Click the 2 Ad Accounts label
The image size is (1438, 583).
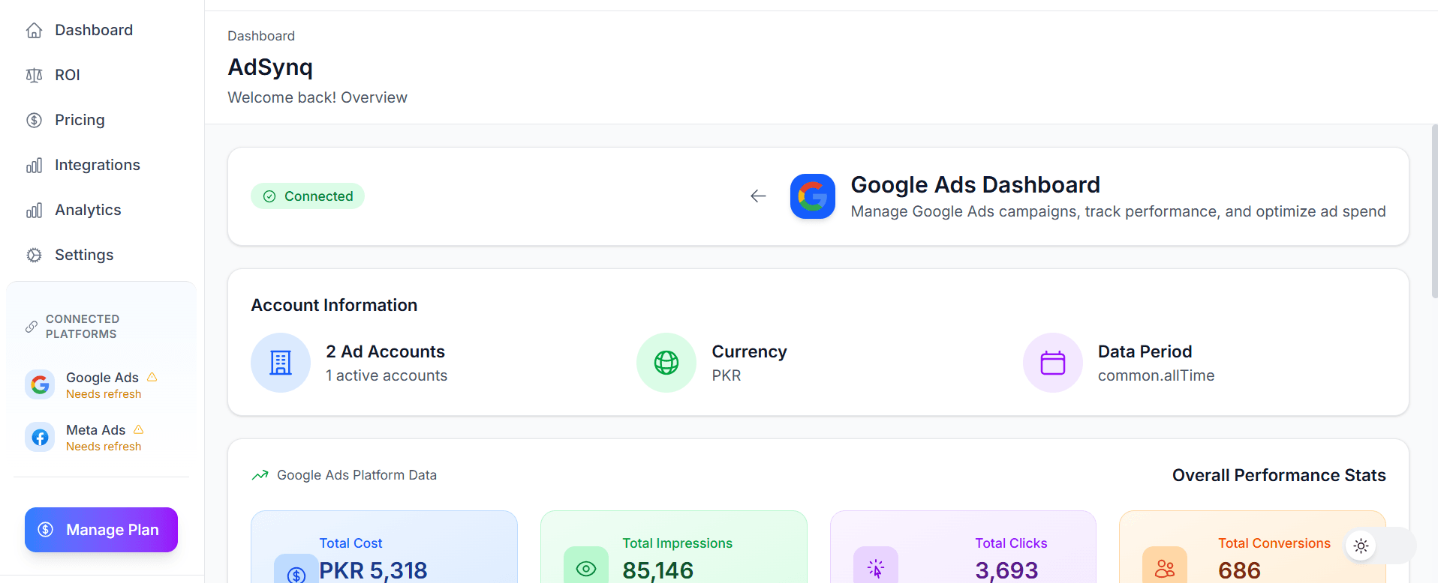point(385,351)
